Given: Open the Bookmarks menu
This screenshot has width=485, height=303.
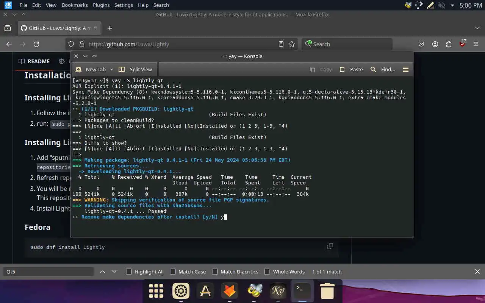Looking at the screenshot, I should click(x=75, y=5).
